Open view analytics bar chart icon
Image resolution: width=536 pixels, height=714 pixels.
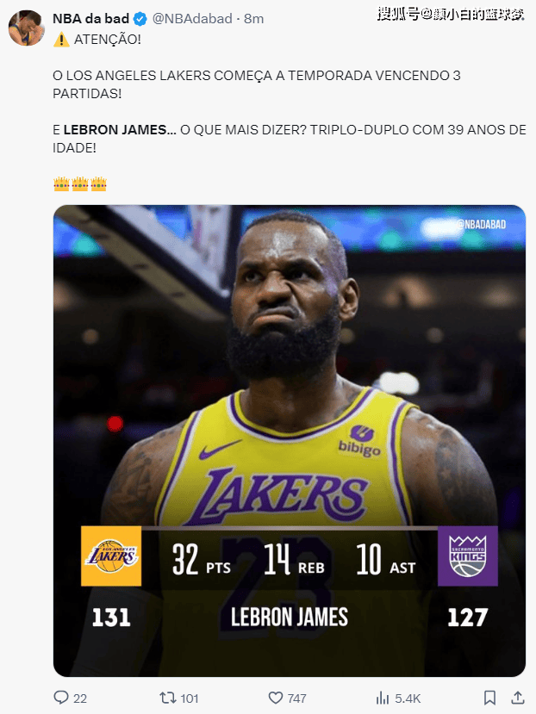383,698
